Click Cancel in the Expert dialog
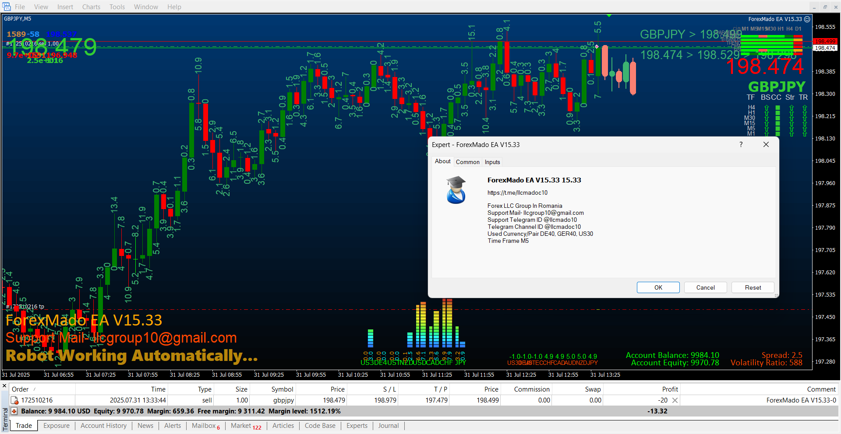Screen dimensions: 841x434 click(705, 287)
